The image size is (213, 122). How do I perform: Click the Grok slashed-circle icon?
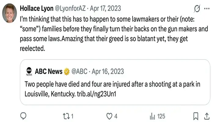point(197,9)
